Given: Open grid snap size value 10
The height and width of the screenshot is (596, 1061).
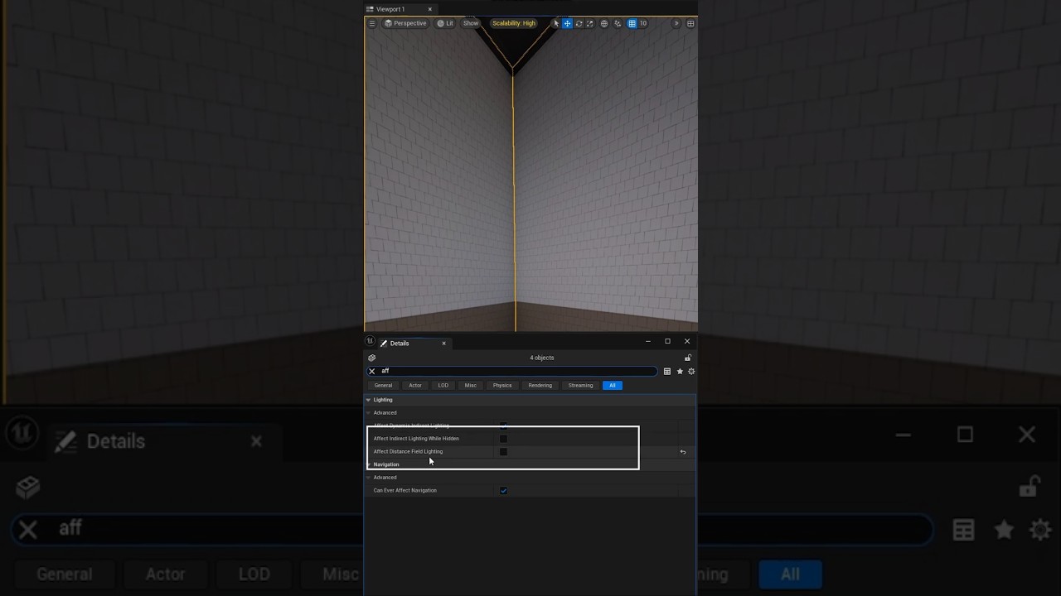Looking at the screenshot, I should click(643, 23).
